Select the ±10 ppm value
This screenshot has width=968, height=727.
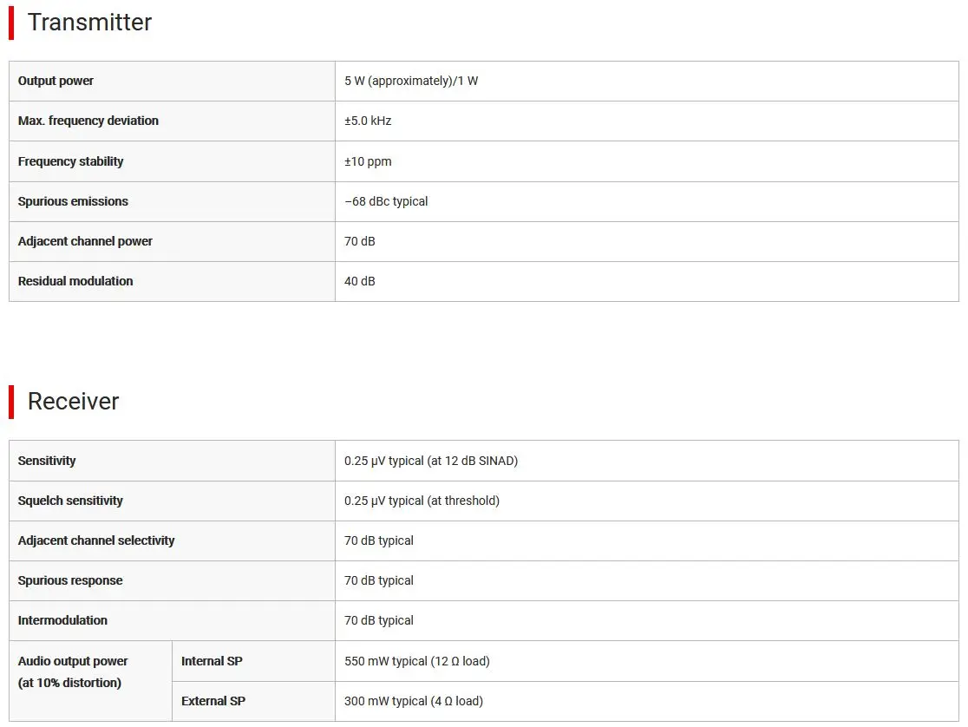point(368,161)
